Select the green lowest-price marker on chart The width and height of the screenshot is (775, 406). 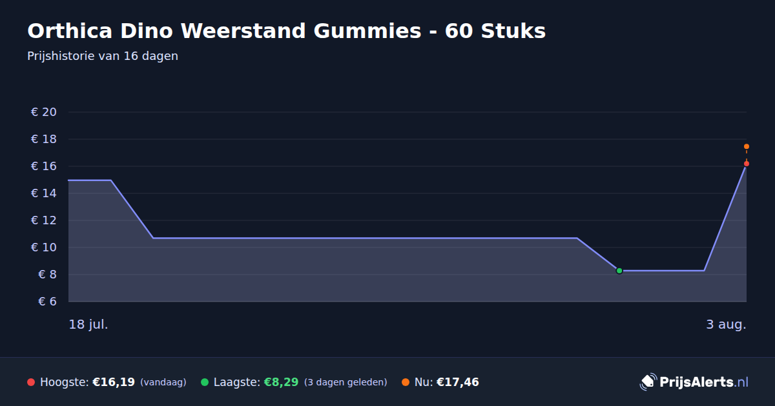[619, 271]
